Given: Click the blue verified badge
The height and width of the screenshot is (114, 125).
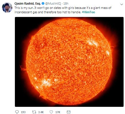Looking at the screenshot, I should tap(43, 3).
